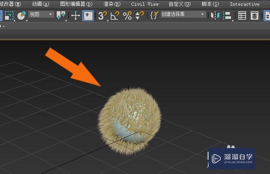Select the window/crossing selection tool
Screen dimensions: 270x174
[9, 15]
